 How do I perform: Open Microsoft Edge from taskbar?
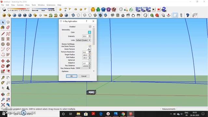(101, 114)
